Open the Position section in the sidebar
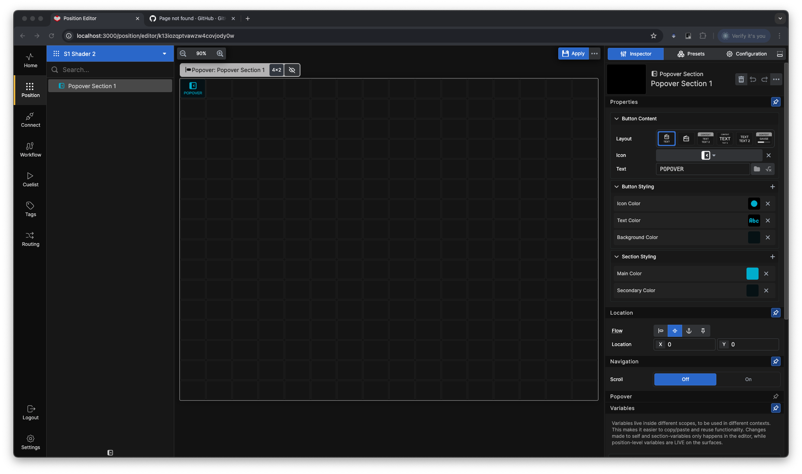Viewport: 802px width, 474px height. click(x=31, y=90)
